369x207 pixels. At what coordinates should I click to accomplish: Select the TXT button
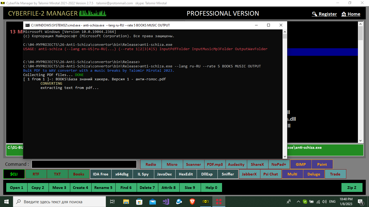pos(57,174)
